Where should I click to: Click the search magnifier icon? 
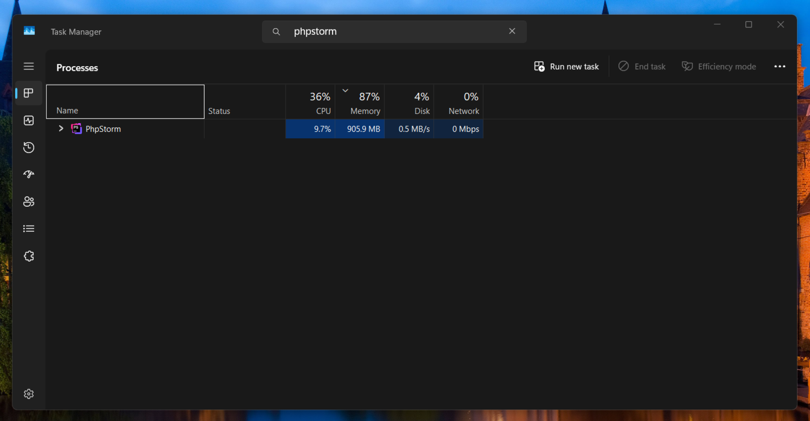tap(276, 32)
